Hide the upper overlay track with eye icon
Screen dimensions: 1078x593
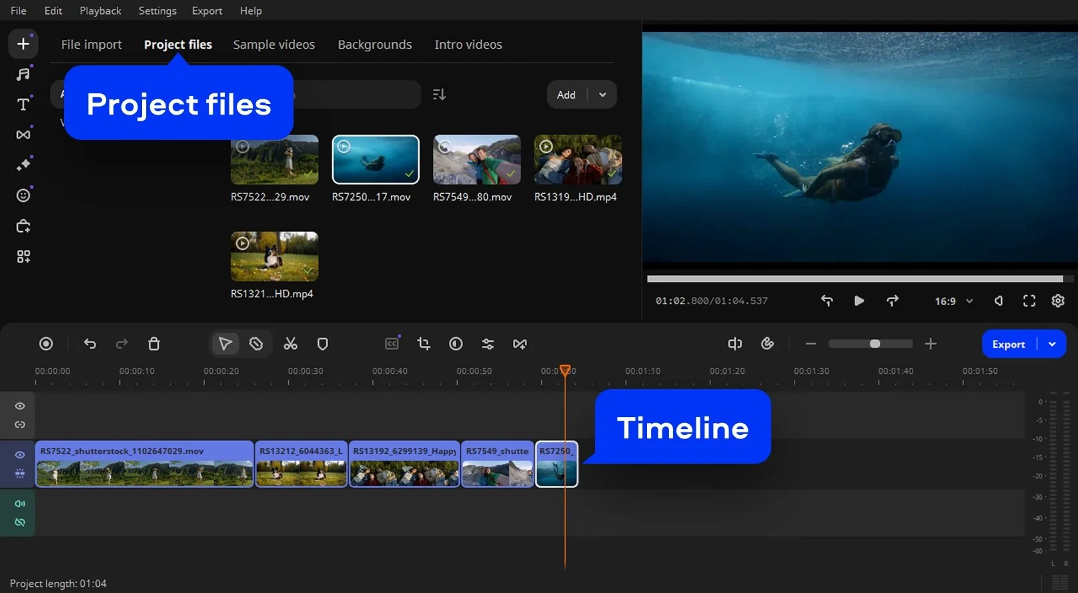pos(20,406)
